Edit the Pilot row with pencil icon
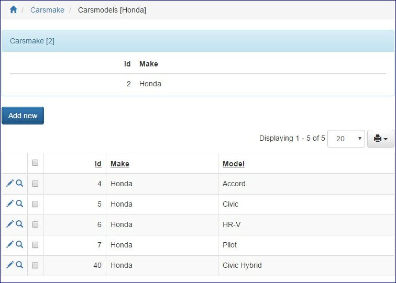This screenshot has width=396, height=283. (9, 244)
